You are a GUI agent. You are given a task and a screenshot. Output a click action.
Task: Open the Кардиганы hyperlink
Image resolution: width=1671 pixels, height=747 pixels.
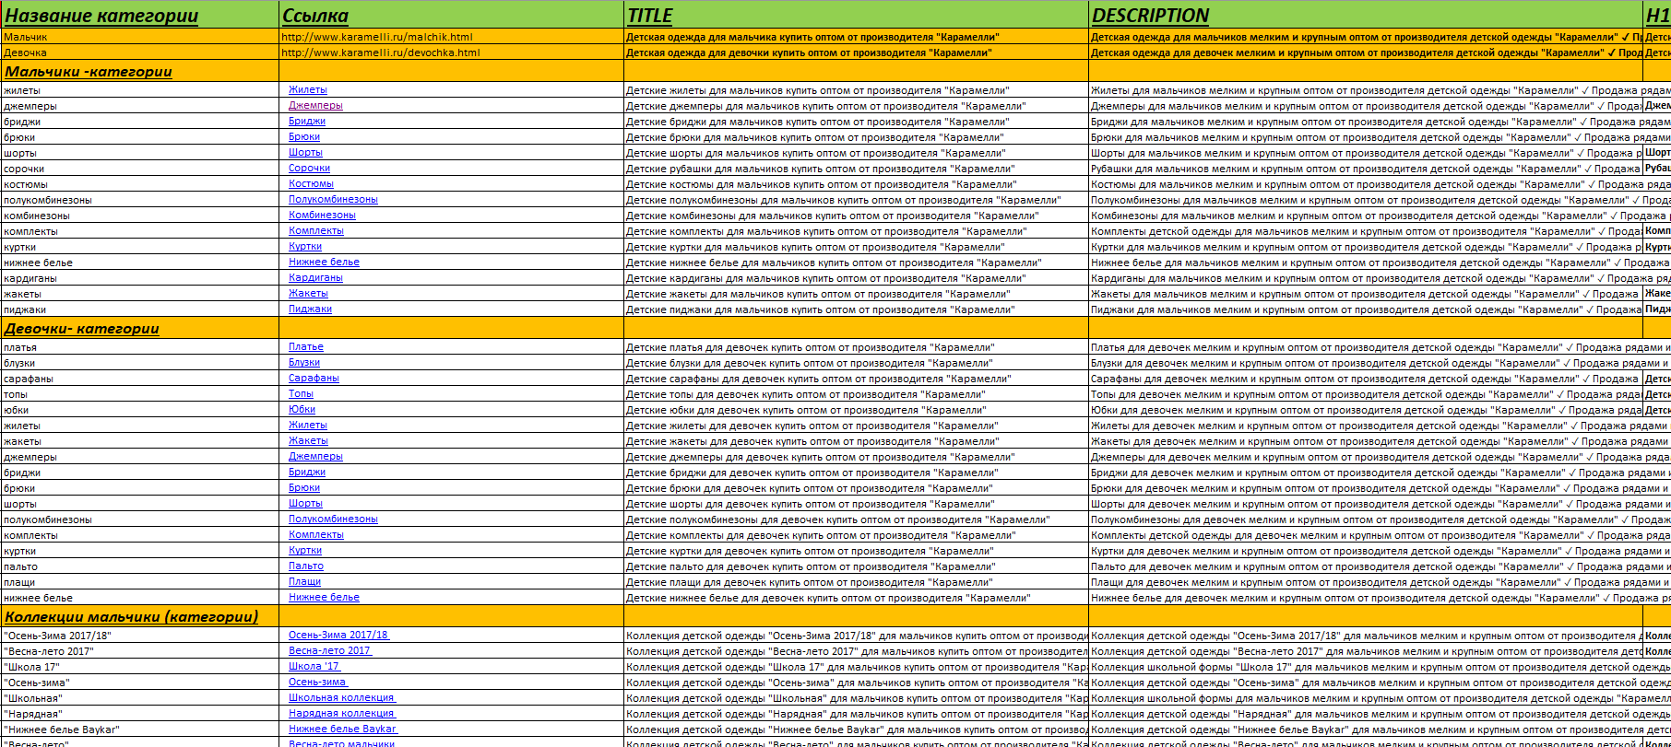tap(315, 277)
